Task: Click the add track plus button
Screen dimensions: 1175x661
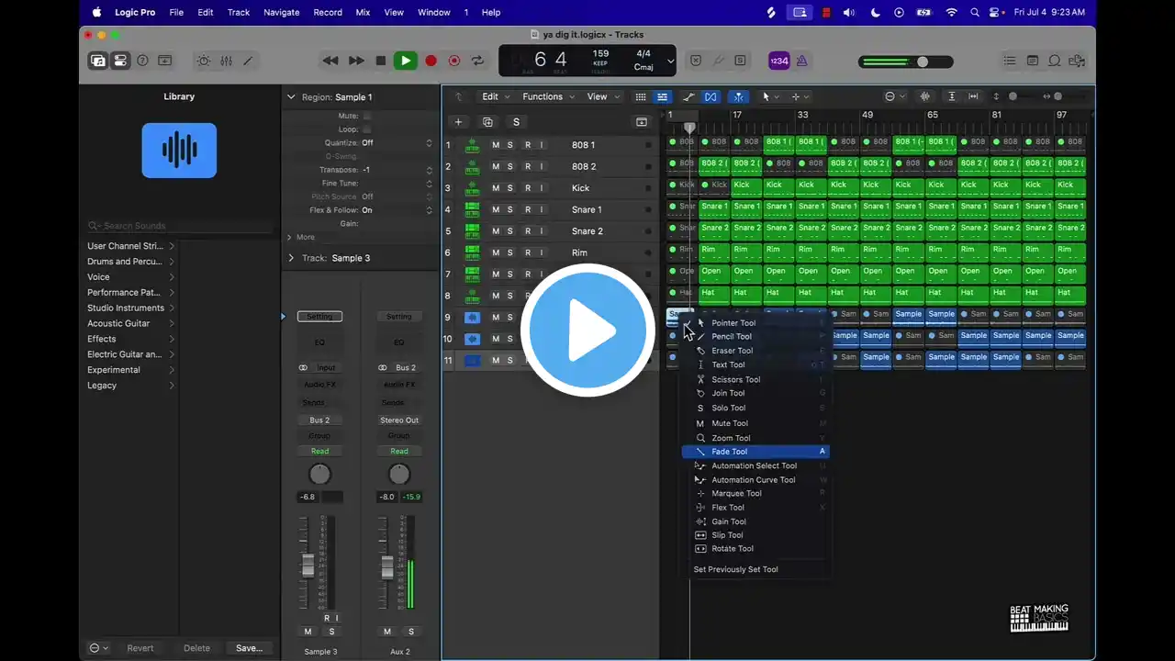Action: tap(458, 122)
